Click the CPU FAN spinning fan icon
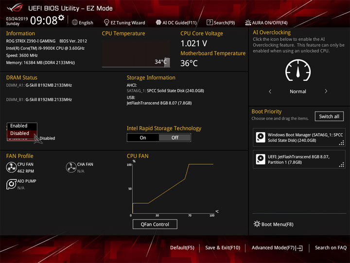 pyautogui.click(x=11, y=167)
